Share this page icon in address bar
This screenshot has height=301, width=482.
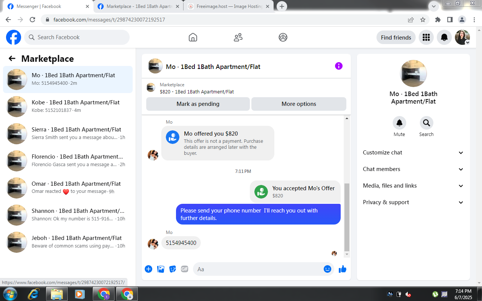pyautogui.click(x=411, y=20)
